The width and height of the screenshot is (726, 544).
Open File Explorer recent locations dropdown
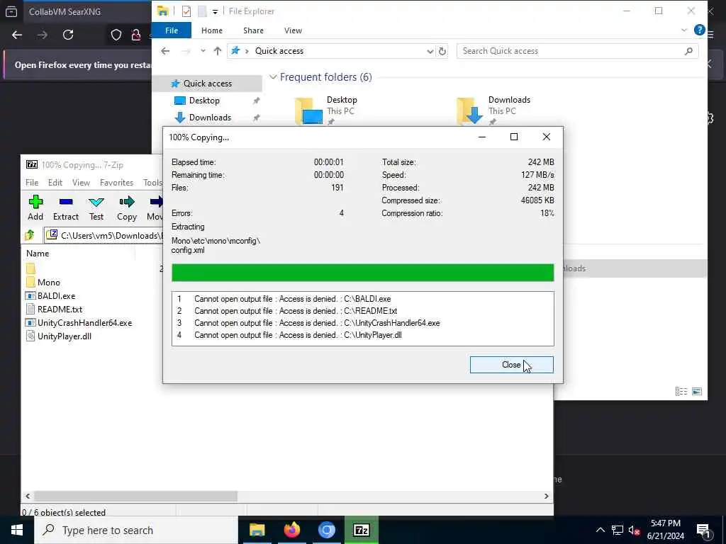point(203,51)
